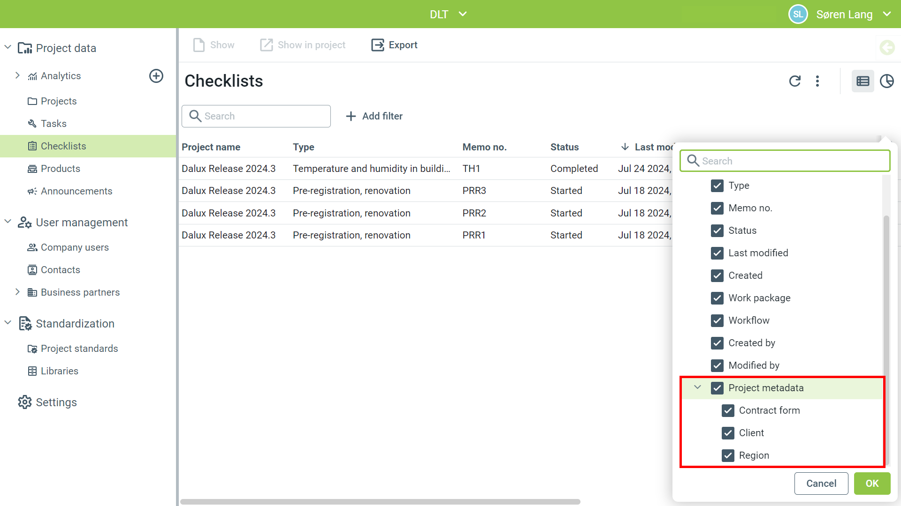
Task: Open the Søren Lang user dropdown
Action: click(886, 14)
